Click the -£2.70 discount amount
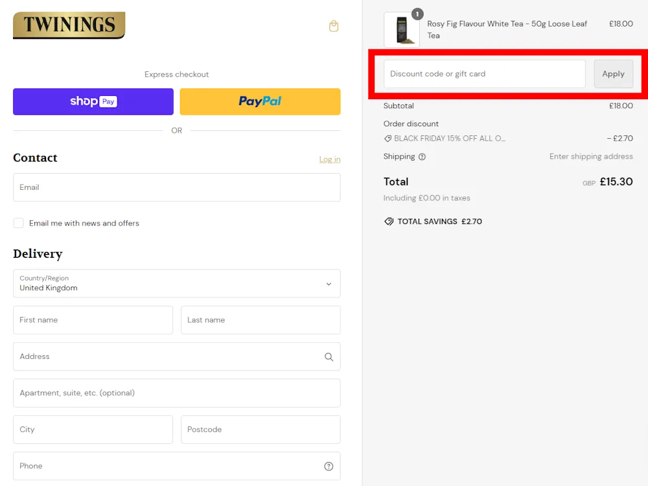The image size is (648, 486). tap(620, 139)
